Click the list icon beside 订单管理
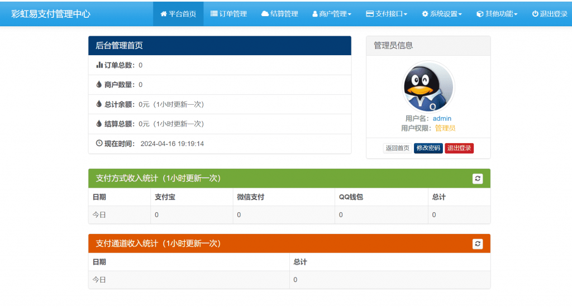This screenshot has width=572, height=307. [x=214, y=14]
